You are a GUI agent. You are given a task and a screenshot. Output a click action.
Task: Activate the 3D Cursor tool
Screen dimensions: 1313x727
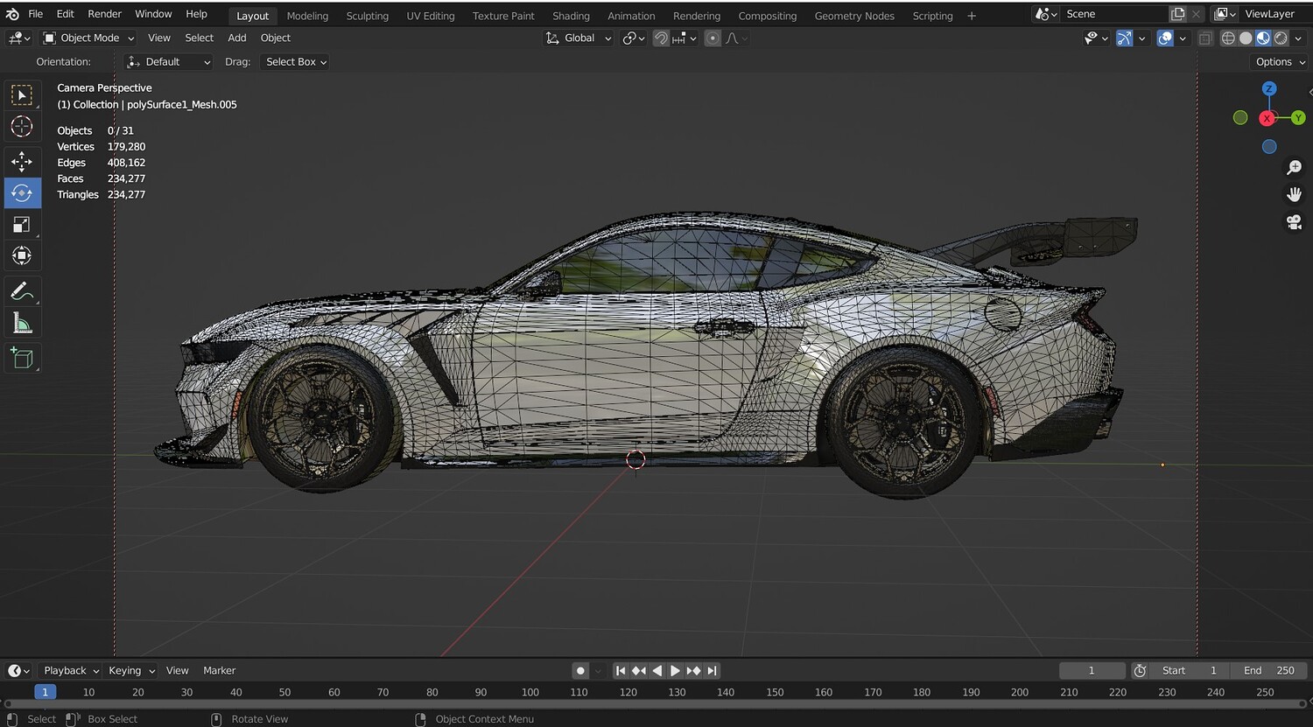point(22,127)
